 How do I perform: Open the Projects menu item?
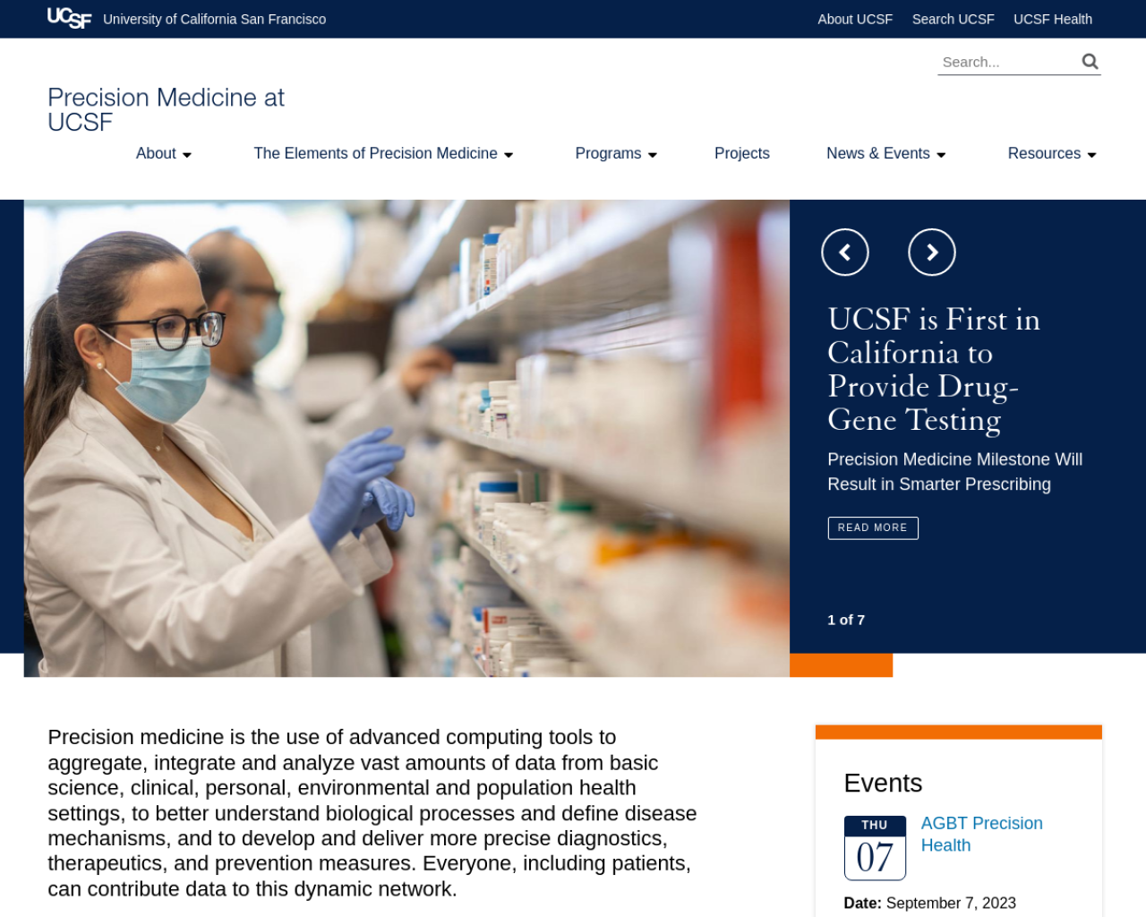click(x=742, y=153)
